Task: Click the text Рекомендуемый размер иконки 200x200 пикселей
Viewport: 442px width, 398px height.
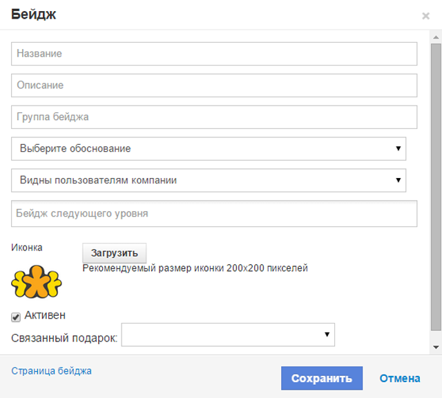Action: [x=195, y=268]
